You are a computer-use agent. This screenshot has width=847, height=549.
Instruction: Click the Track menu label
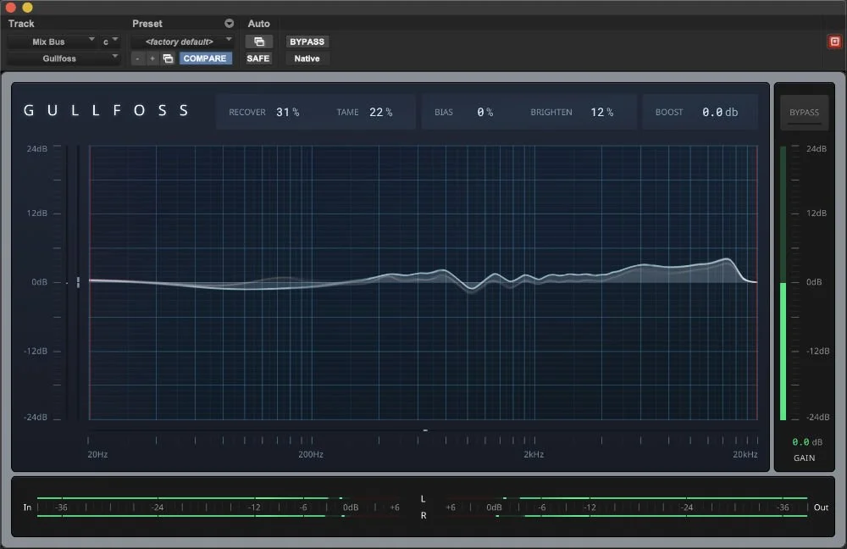(x=20, y=23)
